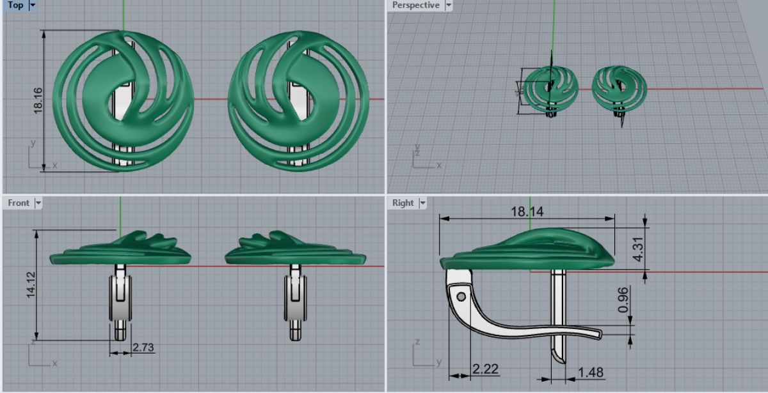
Task: Open the Top viewport dropdown arrow
Action: click(x=33, y=5)
